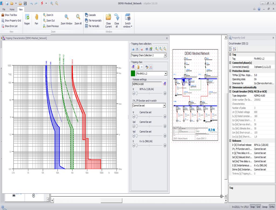Select the Zoom Window tool

[x=67, y=20]
